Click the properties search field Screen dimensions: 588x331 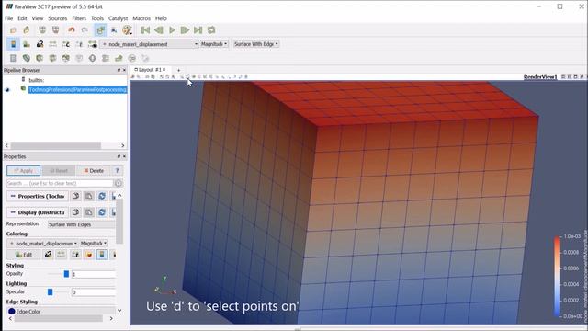pos(60,184)
